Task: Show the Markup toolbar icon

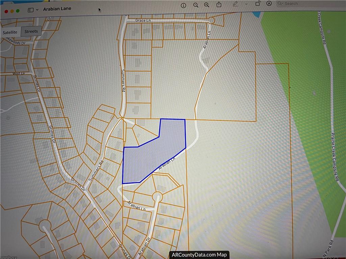Action: point(269,3)
